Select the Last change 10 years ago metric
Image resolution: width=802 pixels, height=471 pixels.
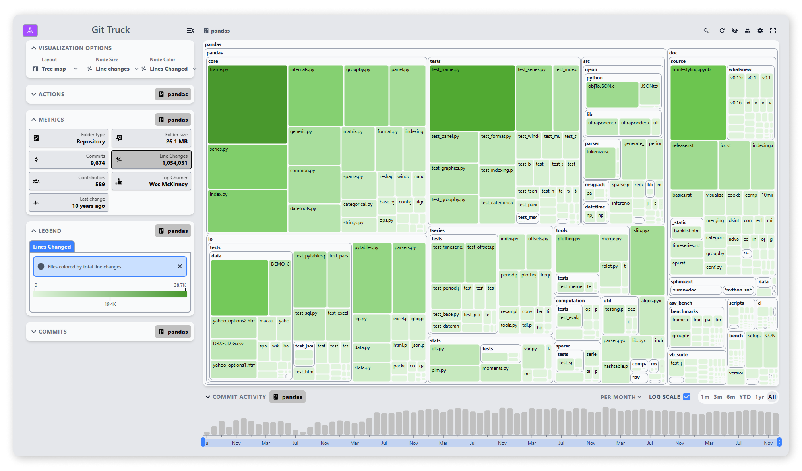69,203
